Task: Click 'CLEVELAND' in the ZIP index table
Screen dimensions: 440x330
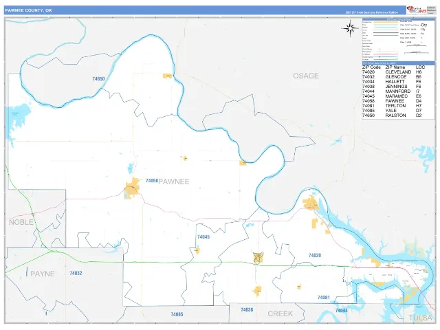Action: (x=398, y=72)
